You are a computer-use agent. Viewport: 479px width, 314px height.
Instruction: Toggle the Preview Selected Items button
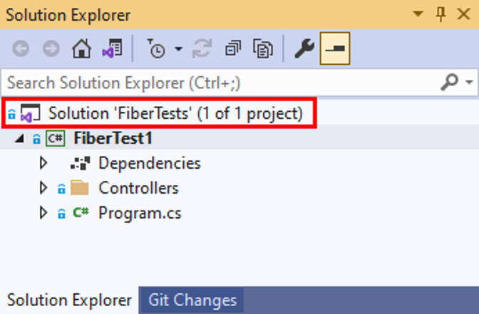(x=334, y=49)
